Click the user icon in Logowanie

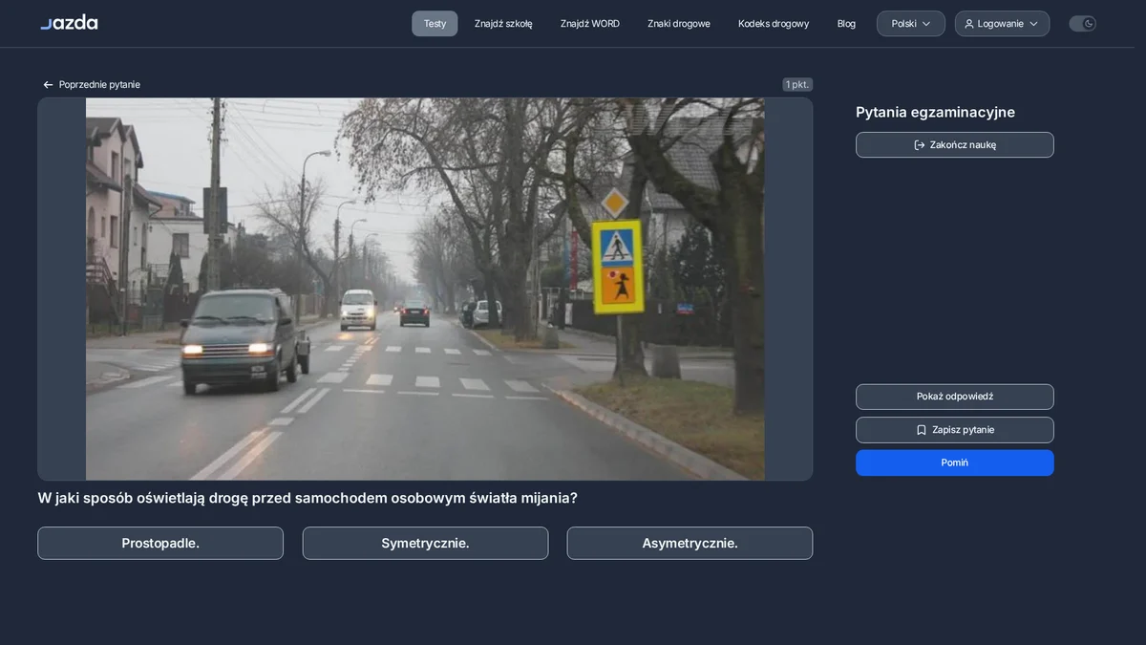tap(969, 24)
